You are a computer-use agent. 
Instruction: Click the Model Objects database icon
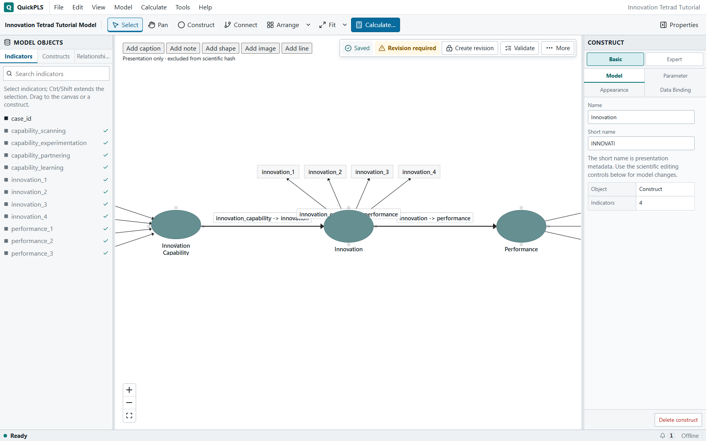[x=7, y=42]
